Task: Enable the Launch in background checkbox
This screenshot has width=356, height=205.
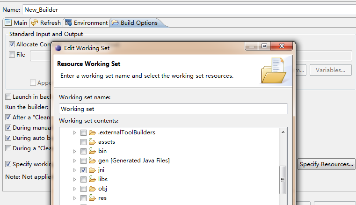Action: pyautogui.click(x=8, y=97)
